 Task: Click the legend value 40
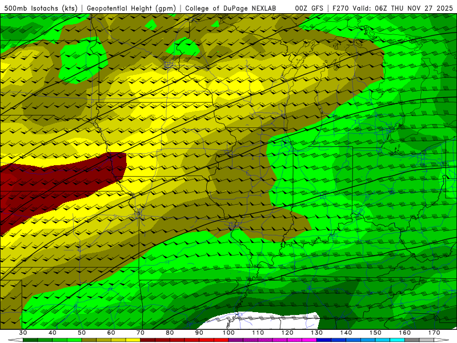53,333
